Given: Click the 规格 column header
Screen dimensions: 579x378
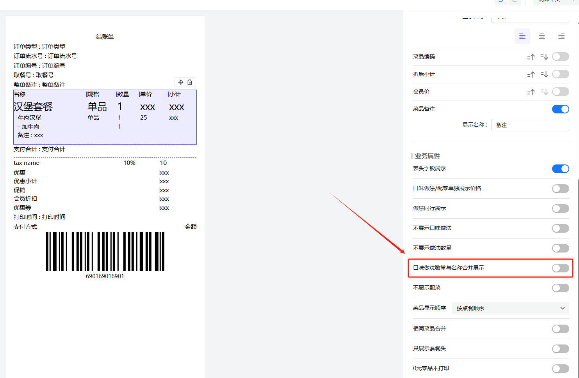Looking at the screenshot, I should [x=93, y=94].
